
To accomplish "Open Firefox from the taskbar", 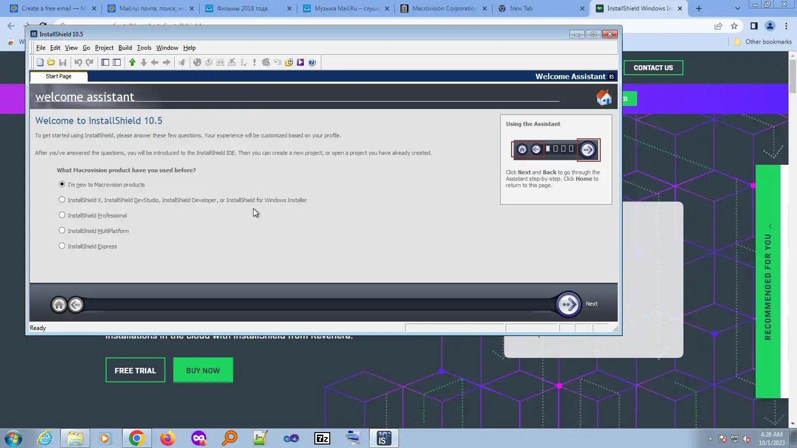I will tap(167, 439).
